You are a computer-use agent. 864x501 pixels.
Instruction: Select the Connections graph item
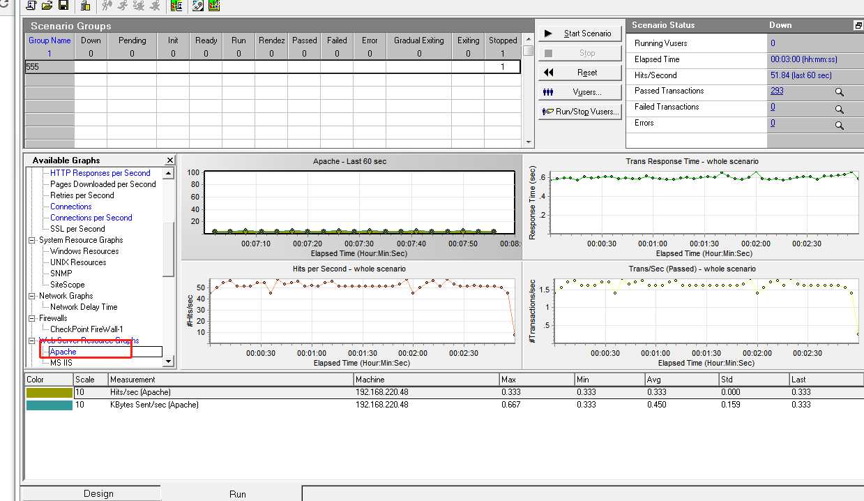click(x=71, y=207)
